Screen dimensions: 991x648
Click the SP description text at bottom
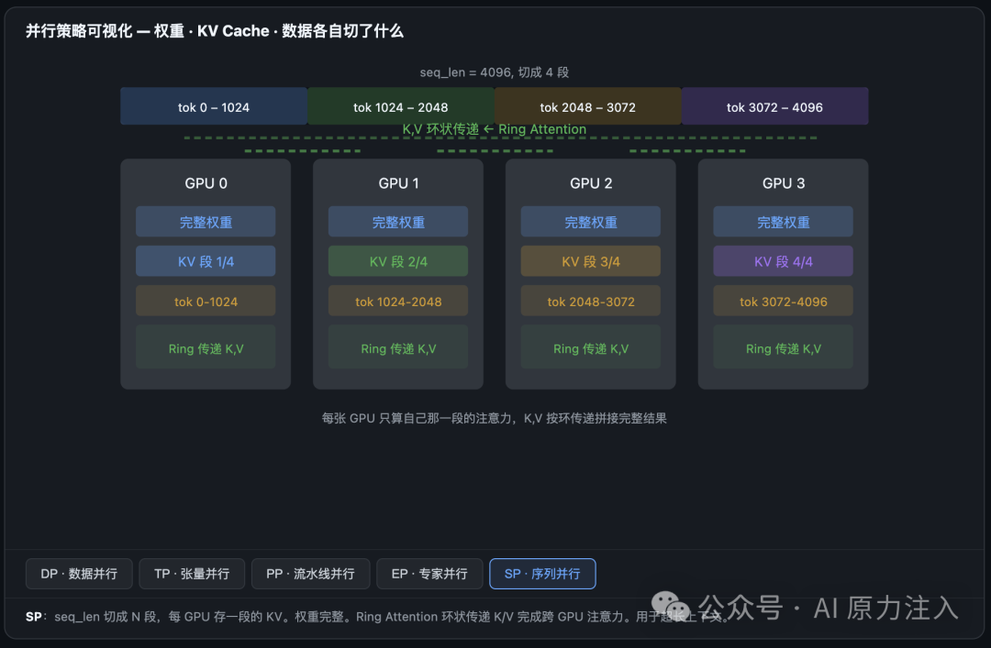tap(377, 617)
